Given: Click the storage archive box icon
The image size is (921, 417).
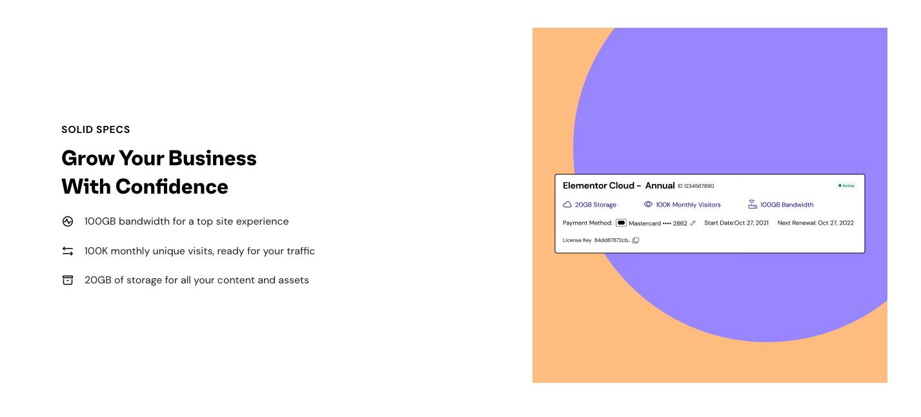Looking at the screenshot, I should coord(68,280).
